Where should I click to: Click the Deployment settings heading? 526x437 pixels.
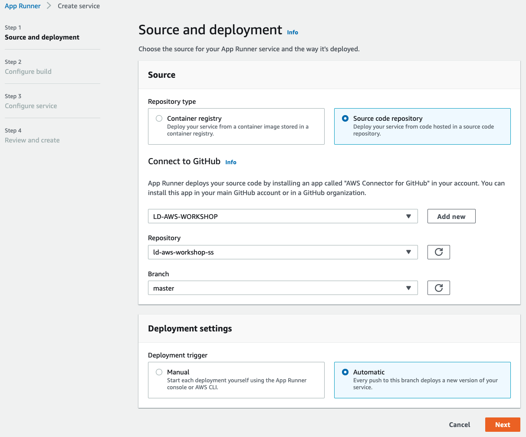(x=190, y=328)
